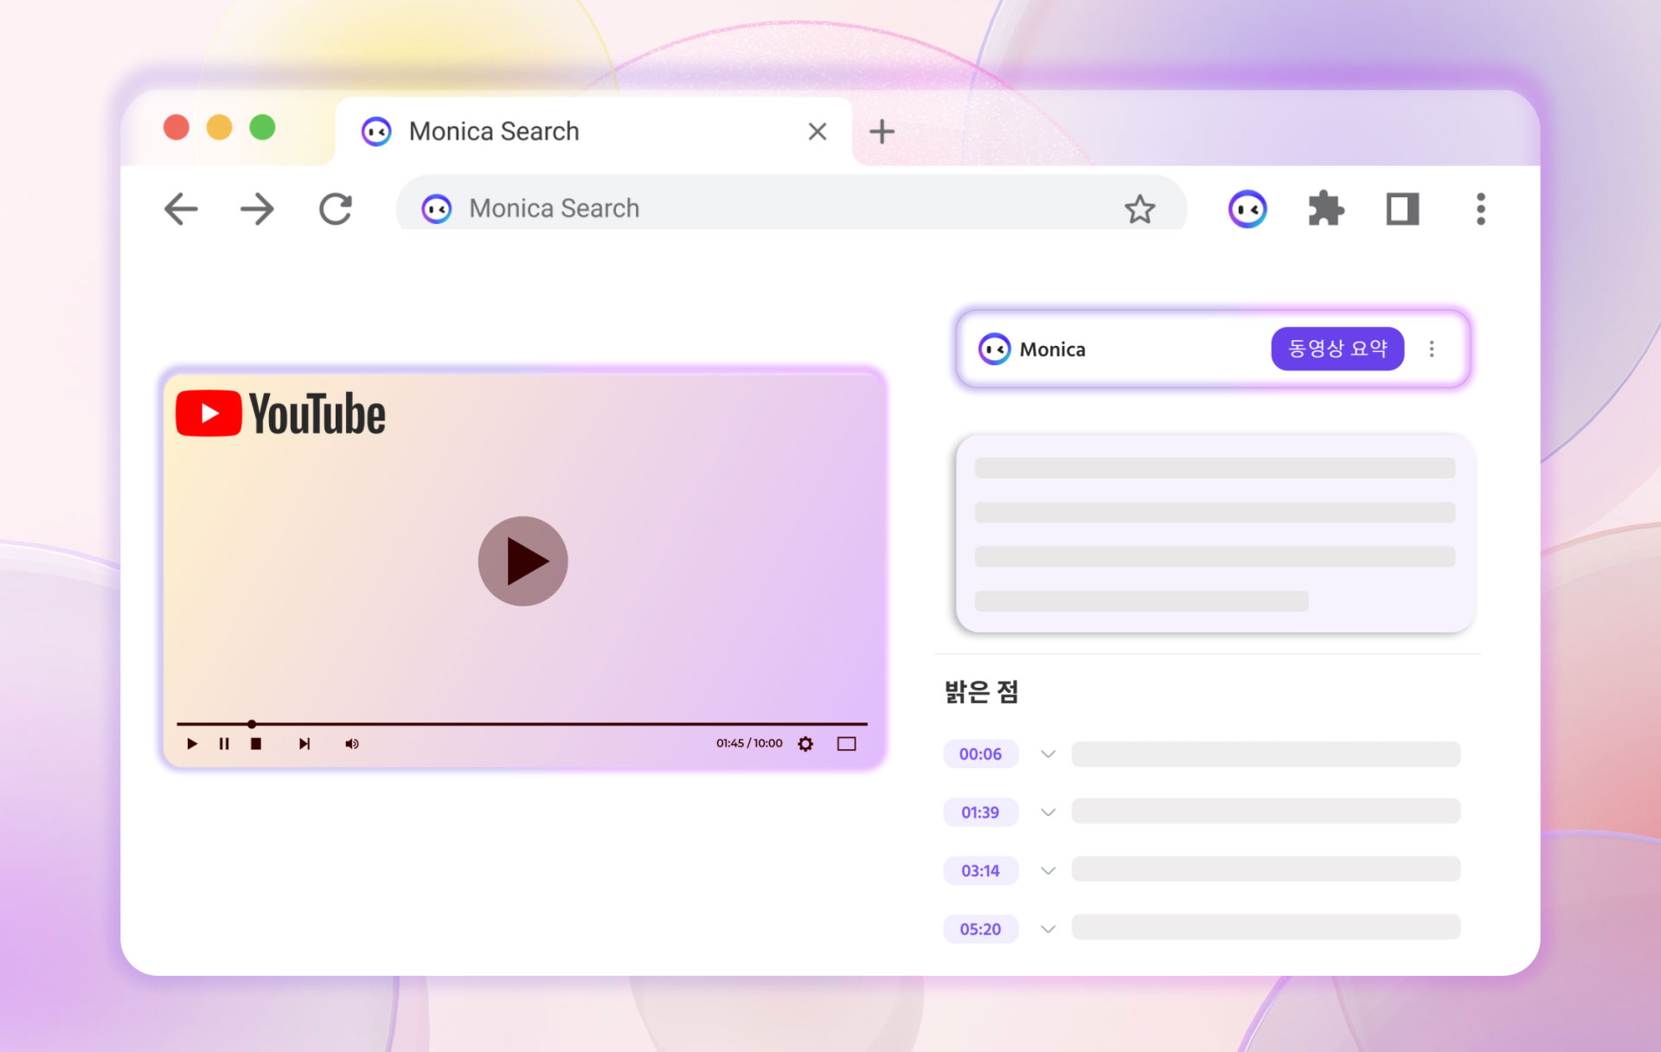Image resolution: width=1661 pixels, height=1052 pixels.
Task: Pause the video with pause button
Action: 224,744
